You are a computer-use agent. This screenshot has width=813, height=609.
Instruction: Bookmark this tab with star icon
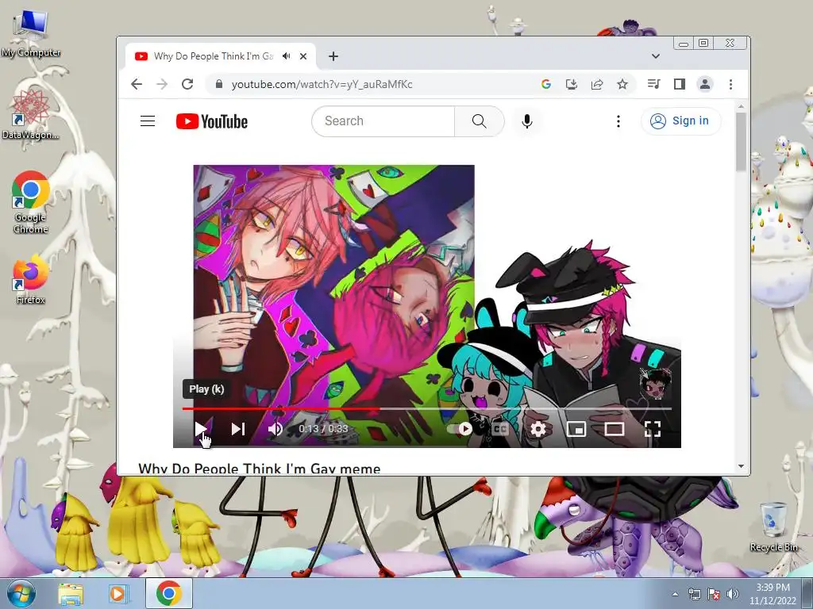[x=622, y=84]
